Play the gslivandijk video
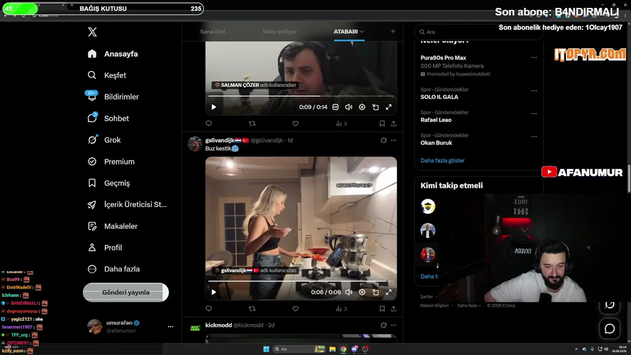 213,292
